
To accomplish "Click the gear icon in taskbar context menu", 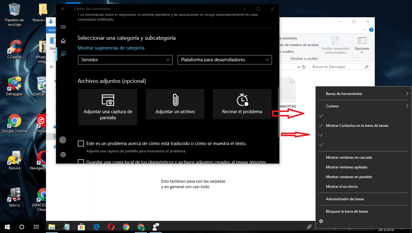I will click(x=321, y=221).
